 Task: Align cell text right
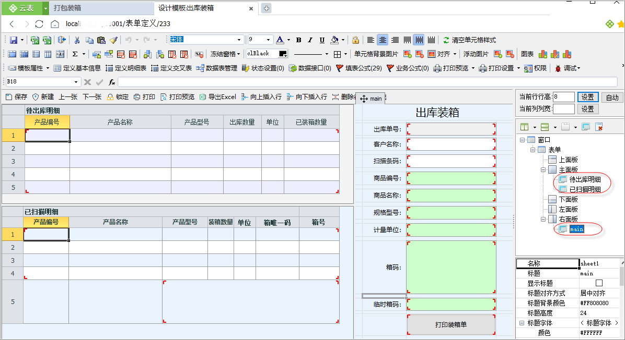pos(395,40)
